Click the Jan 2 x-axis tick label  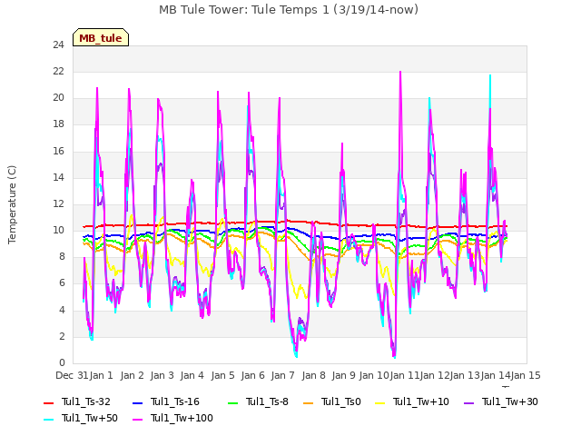132,375
